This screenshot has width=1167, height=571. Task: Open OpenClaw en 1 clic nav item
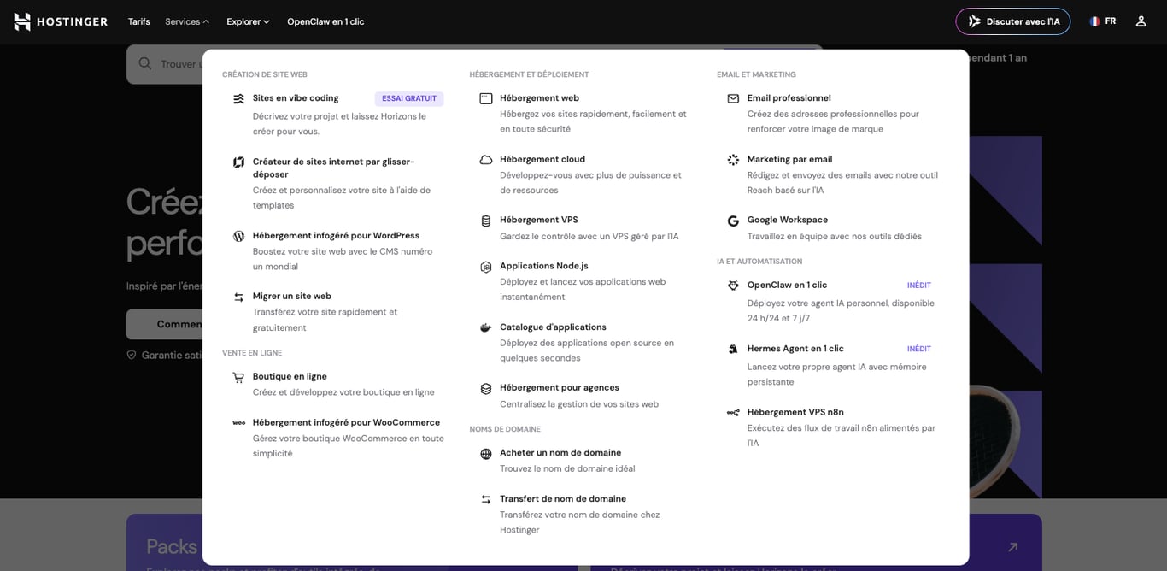click(325, 21)
